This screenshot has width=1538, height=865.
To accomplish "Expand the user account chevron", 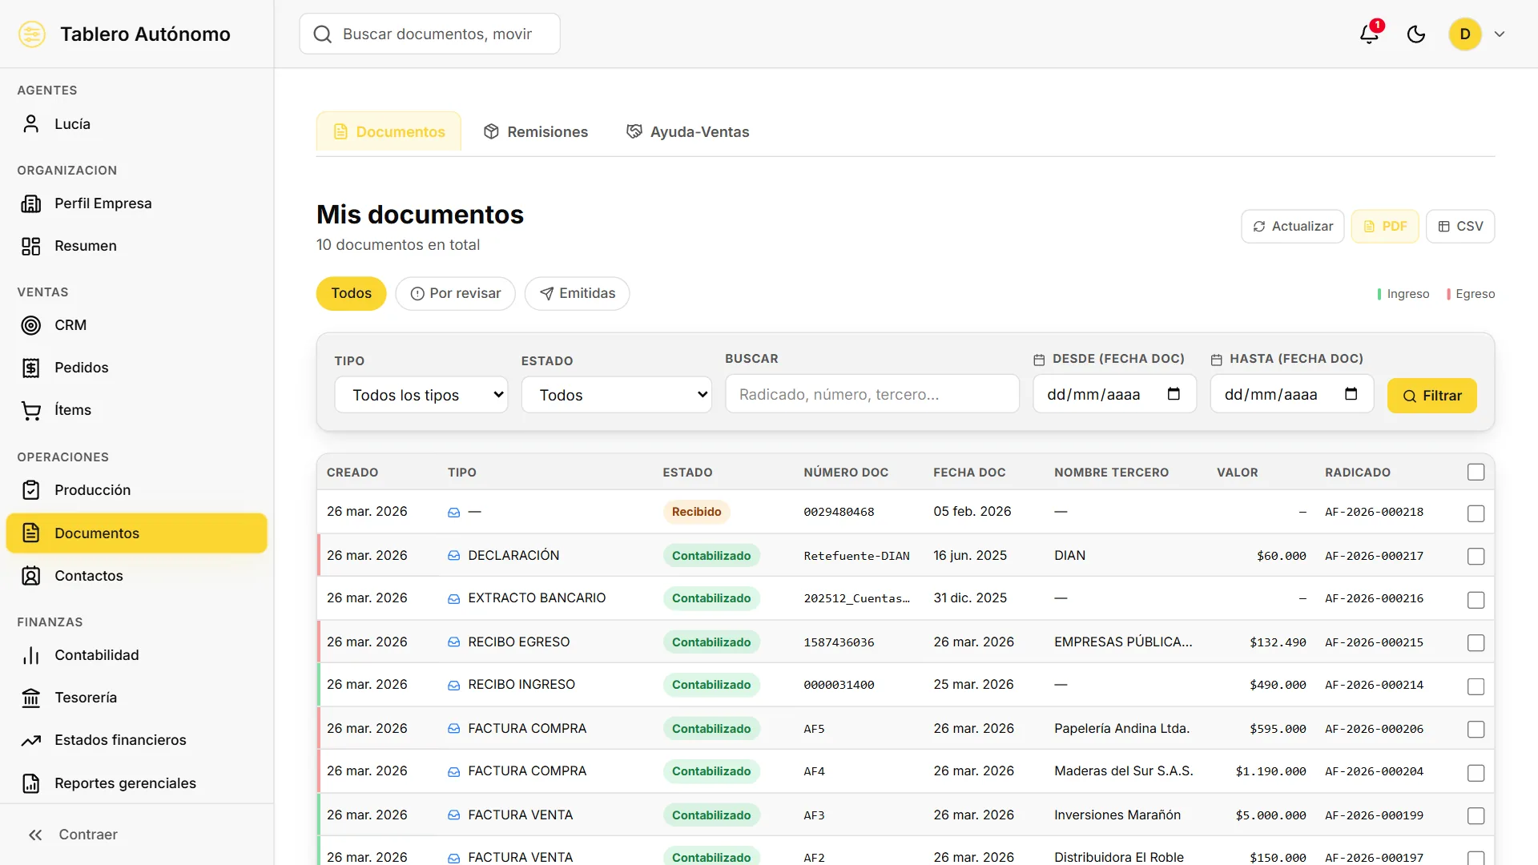I will (1500, 34).
